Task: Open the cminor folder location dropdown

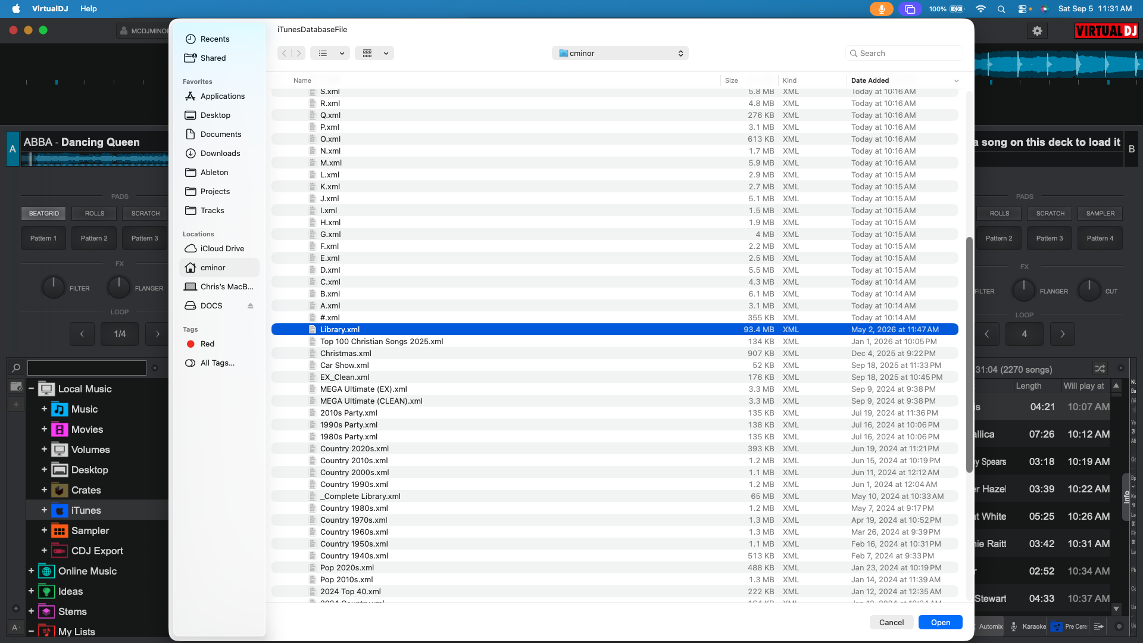Action: 620,54
